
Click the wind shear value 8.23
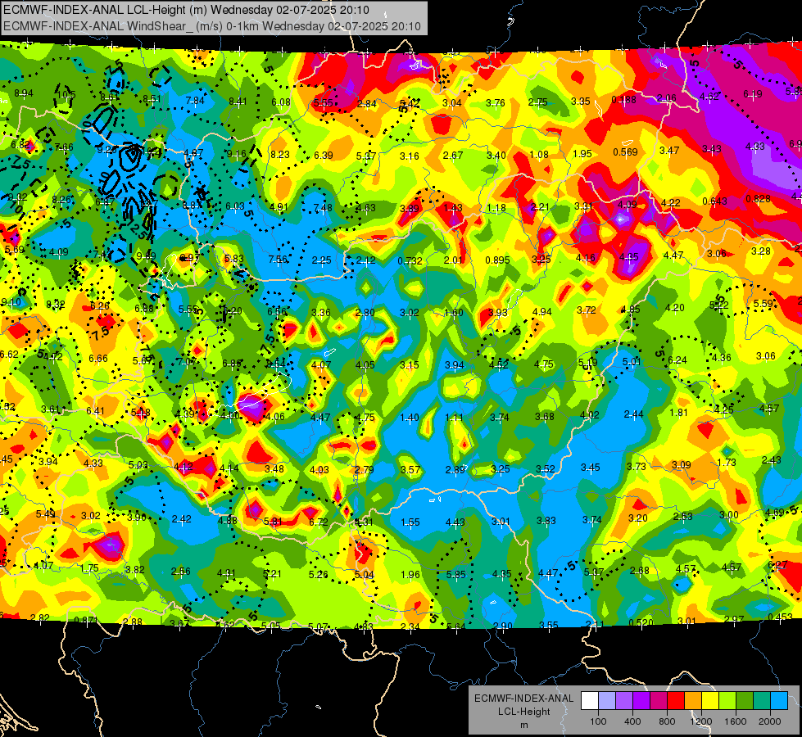[x=280, y=154]
